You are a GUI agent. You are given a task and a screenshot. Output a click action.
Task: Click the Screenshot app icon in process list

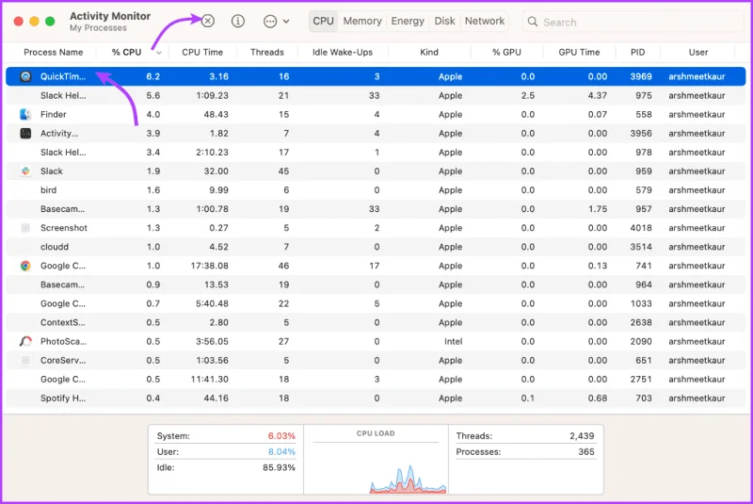[x=25, y=228]
